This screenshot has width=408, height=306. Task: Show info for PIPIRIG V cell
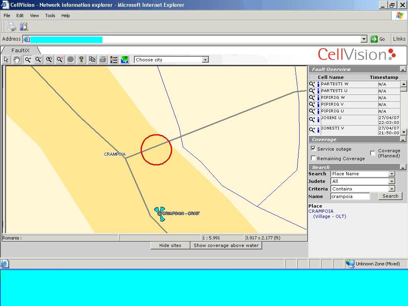coord(318,105)
